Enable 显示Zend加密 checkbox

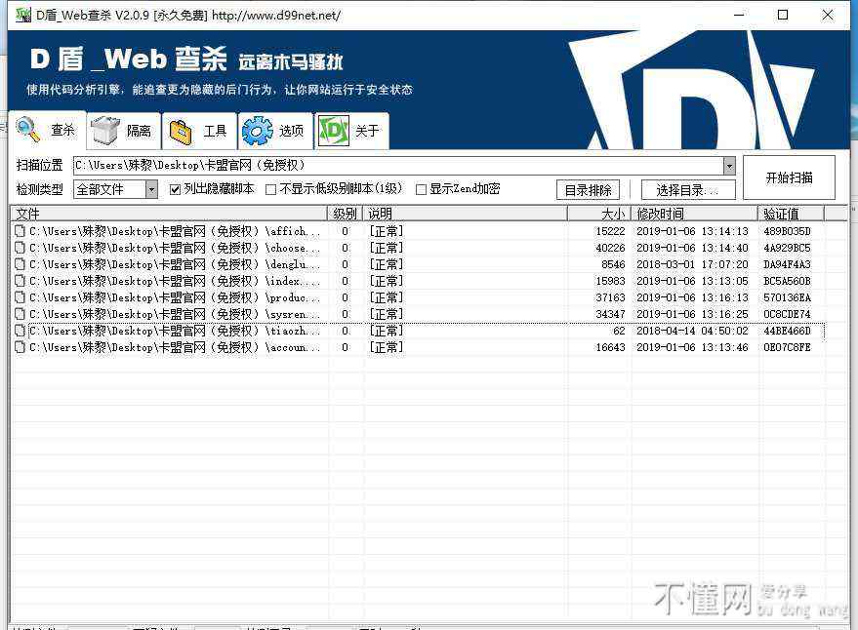coord(421,190)
